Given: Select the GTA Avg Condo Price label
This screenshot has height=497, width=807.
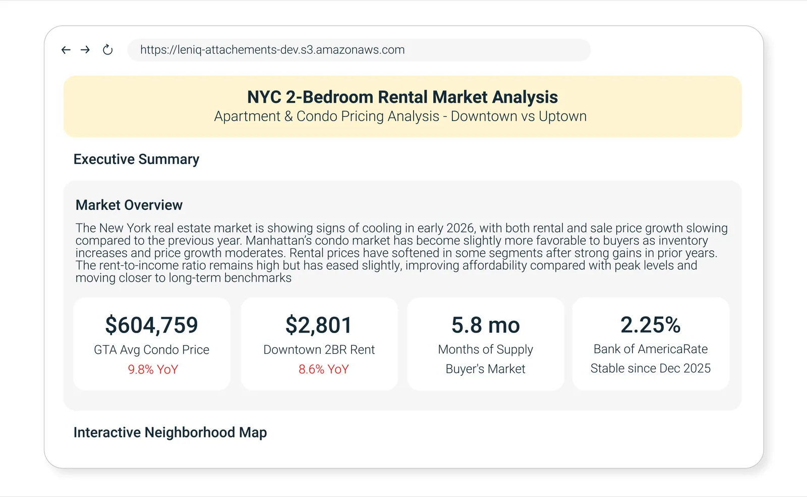Looking at the screenshot, I should [151, 350].
